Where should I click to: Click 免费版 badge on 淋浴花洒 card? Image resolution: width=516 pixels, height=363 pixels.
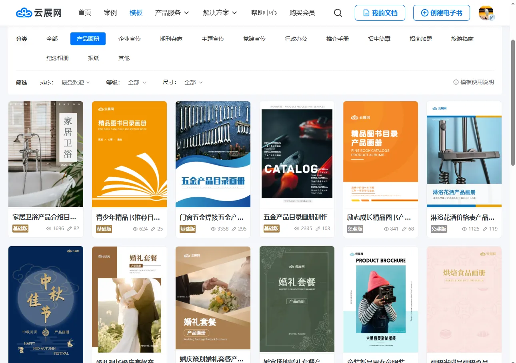click(439, 229)
